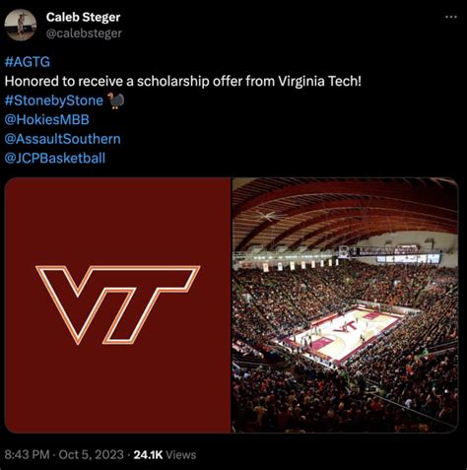Click the turkey emoji after #StonebyStone
Viewport: 467px width, 470px height.
[115, 101]
